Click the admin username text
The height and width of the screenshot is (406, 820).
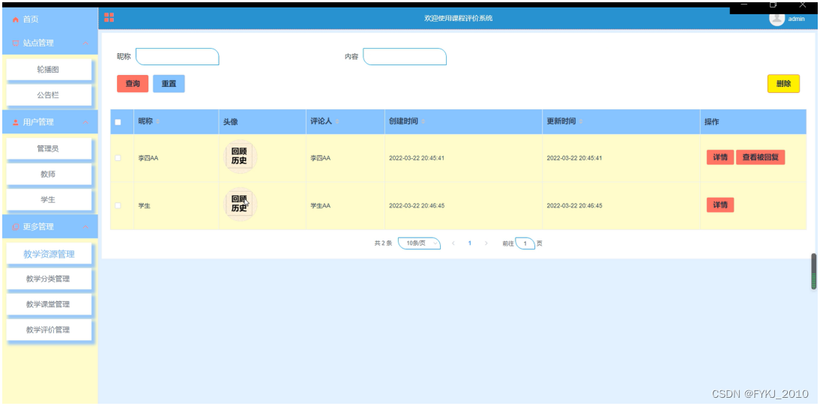[796, 19]
